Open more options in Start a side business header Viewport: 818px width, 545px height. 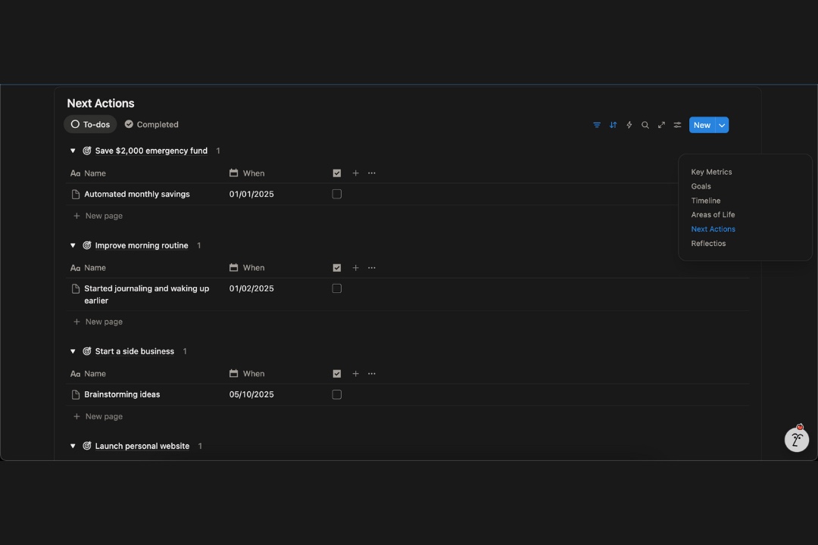pyautogui.click(x=371, y=374)
